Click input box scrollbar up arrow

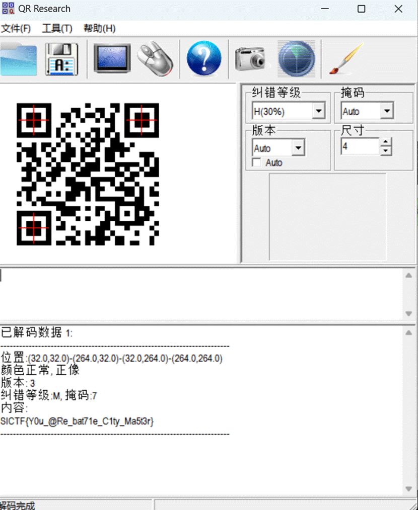[x=408, y=276]
